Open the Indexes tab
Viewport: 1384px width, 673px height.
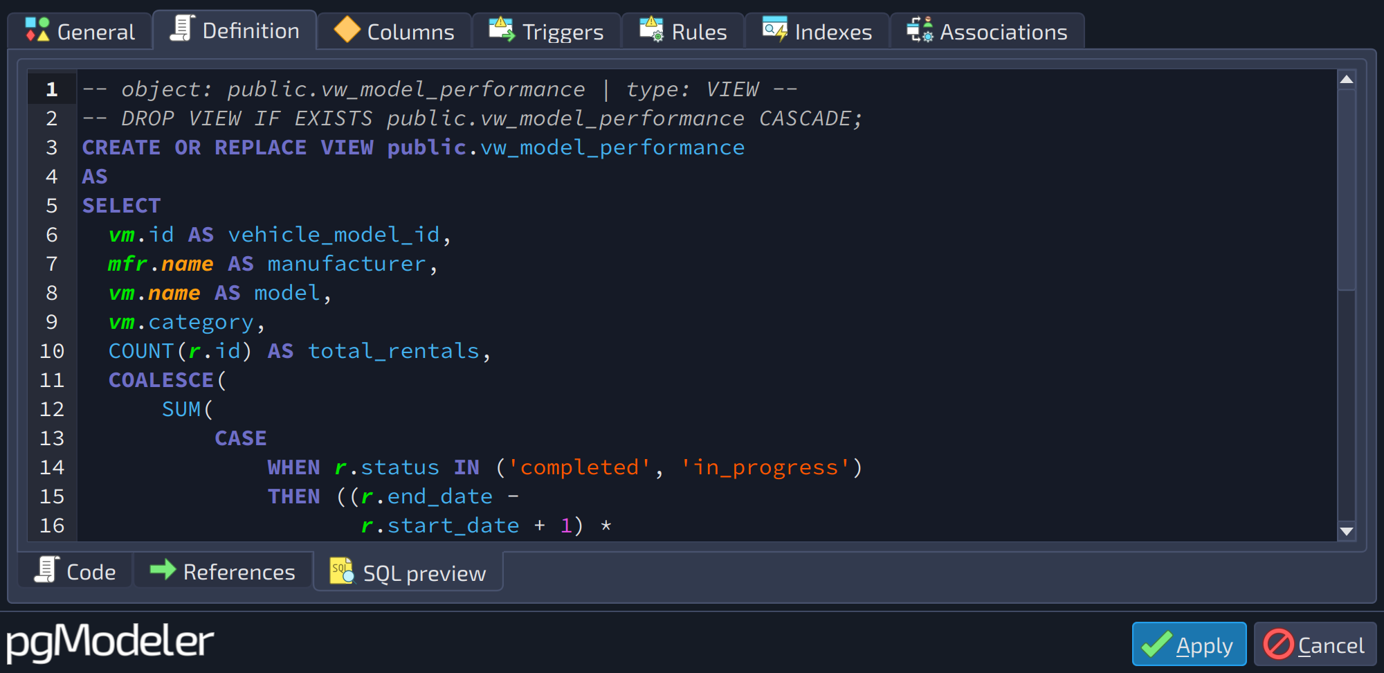(x=817, y=31)
